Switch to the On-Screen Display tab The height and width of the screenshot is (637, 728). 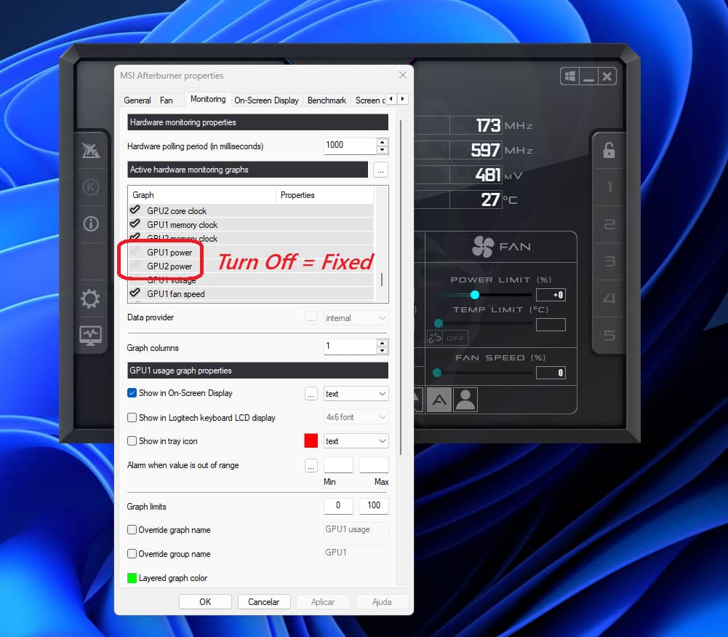coord(266,100)
